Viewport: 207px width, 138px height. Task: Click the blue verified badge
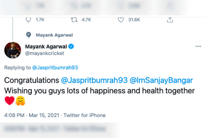click(71, 47)
